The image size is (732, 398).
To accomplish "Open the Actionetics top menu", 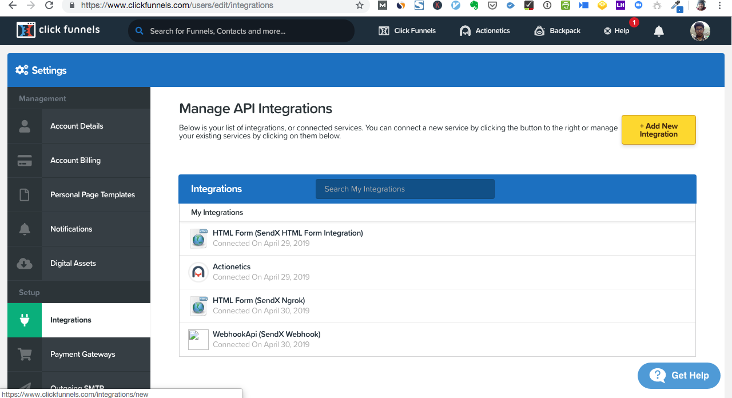I will [484, 31].
